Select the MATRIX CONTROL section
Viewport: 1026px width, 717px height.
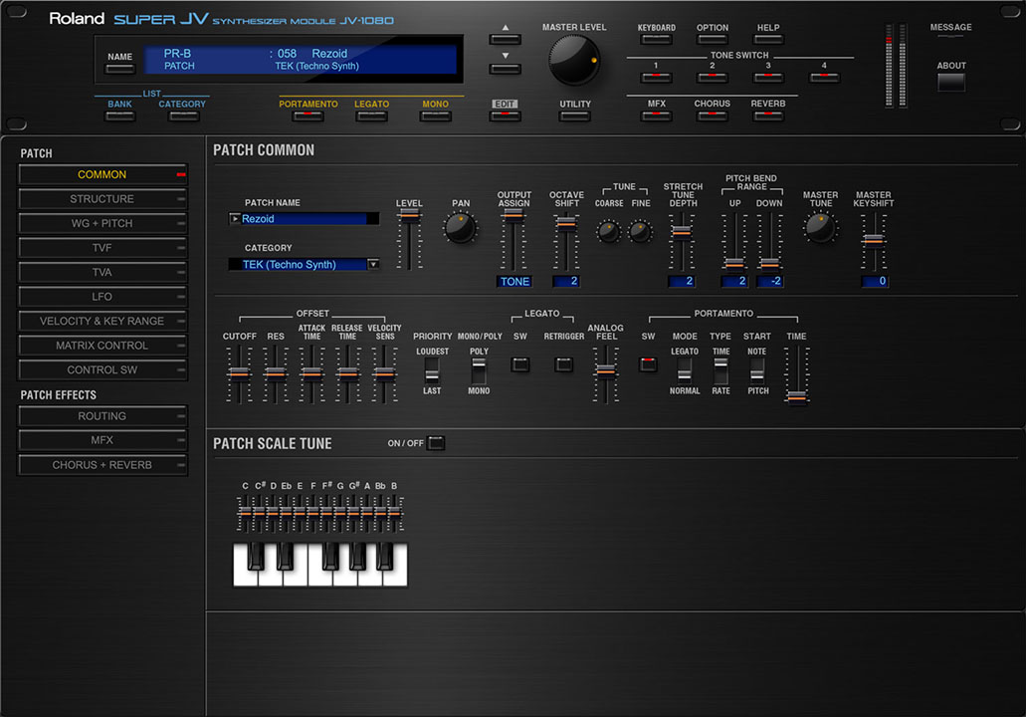103,346
